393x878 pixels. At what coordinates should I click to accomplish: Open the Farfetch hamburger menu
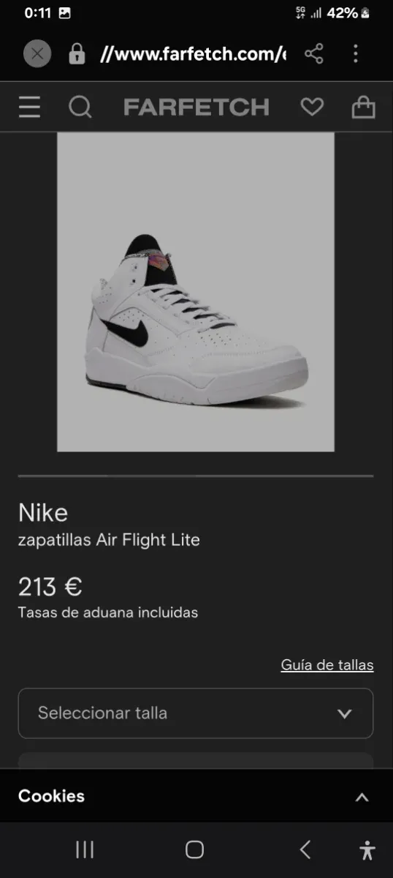(x=30, y=108)
